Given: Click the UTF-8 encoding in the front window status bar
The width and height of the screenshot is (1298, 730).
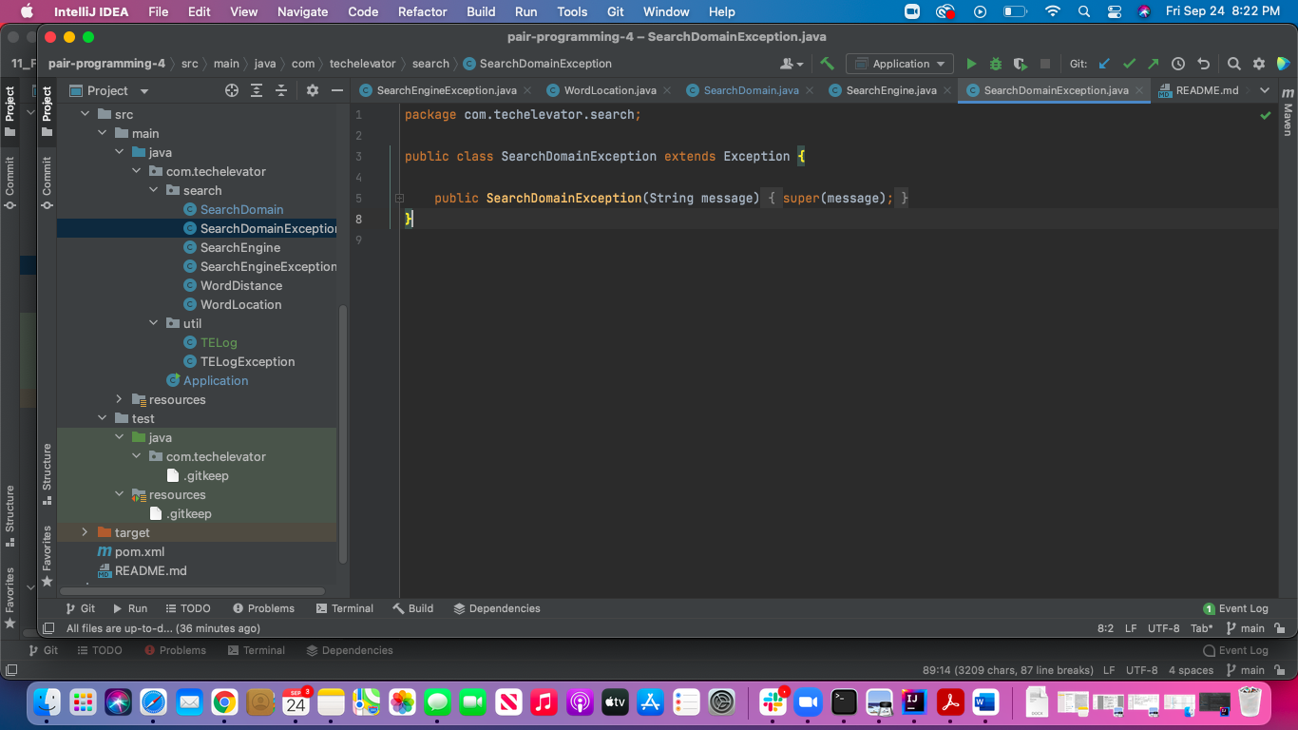Looking at the screenshot, I should tap(1163, 628).
